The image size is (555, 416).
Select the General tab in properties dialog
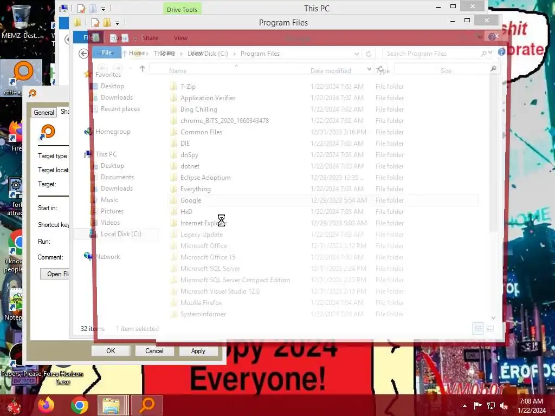point(44,113)
